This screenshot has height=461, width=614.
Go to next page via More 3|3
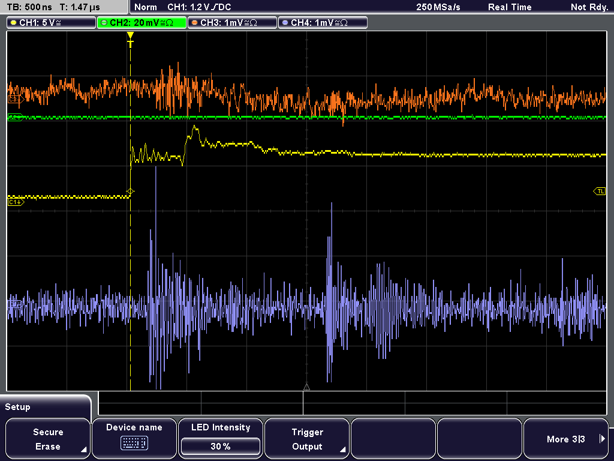coord(566,439)
